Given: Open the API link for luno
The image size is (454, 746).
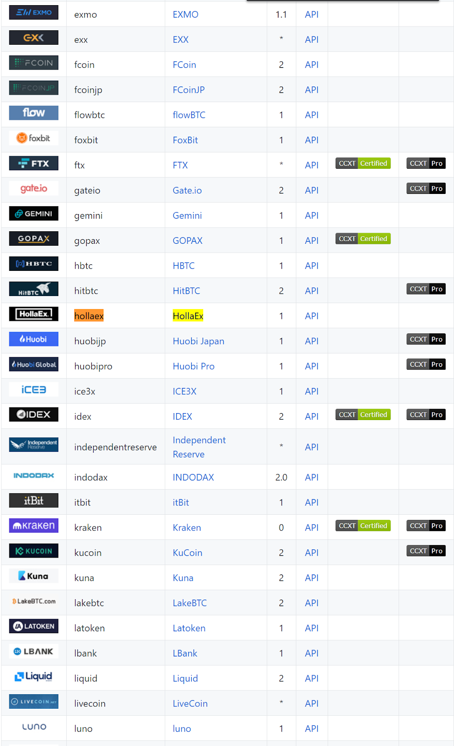Looking at the screenshot, I should click(312, 729).
